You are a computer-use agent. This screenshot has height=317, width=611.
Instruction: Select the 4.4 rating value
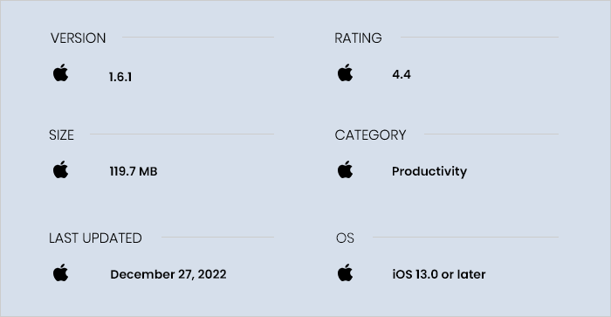(402, 74)
